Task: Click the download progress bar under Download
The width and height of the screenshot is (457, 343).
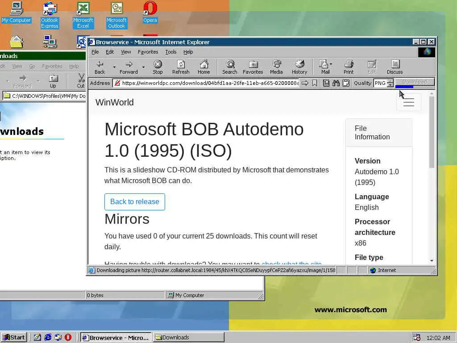Action: [404, 87]
